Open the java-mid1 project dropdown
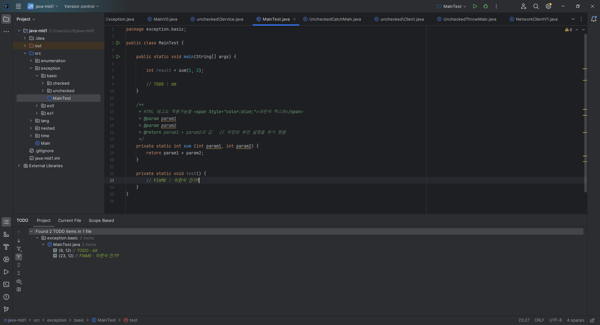Screen dimensions: 600x325 43,6
